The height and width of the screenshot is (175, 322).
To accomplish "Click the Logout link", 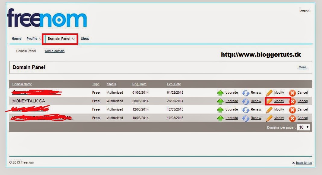I will (304, 10).
